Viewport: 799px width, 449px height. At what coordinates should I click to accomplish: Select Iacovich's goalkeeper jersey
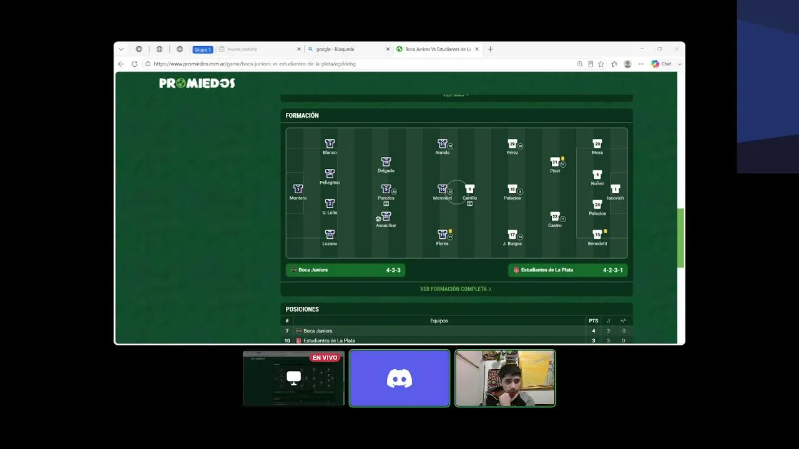[615, 189]
